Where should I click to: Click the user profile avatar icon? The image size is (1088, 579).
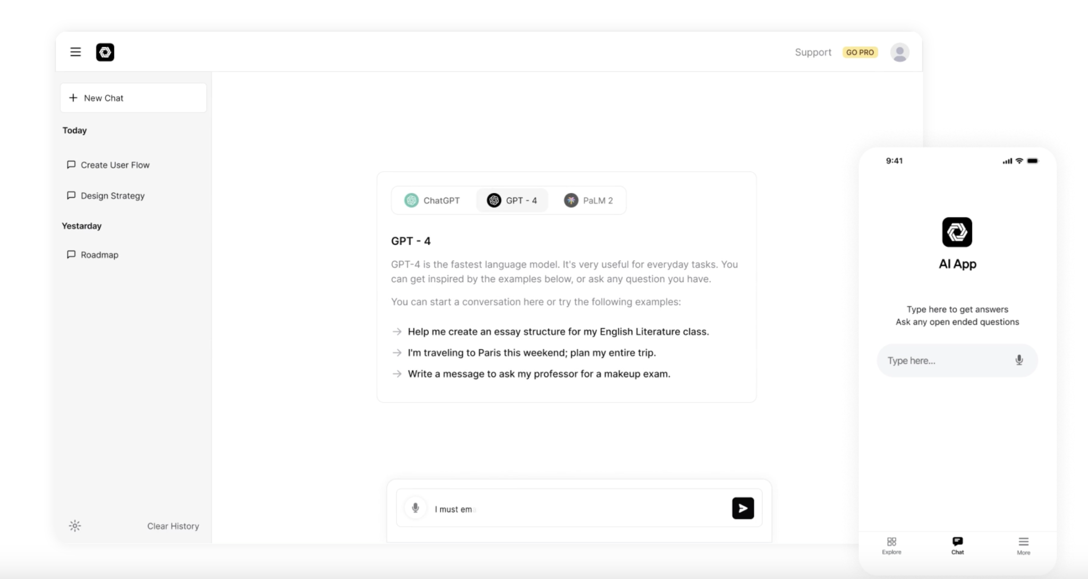click(899, 52)
